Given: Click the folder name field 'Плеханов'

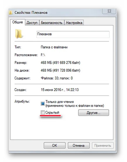Looking at the screenshot, I should pos(73,34).
